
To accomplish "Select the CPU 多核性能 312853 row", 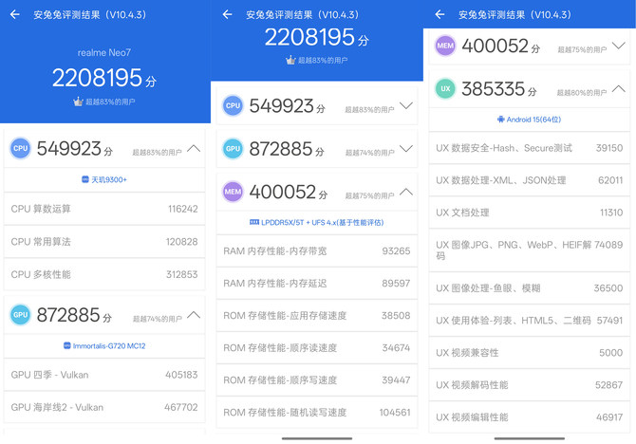I will [x=104, y=274].
